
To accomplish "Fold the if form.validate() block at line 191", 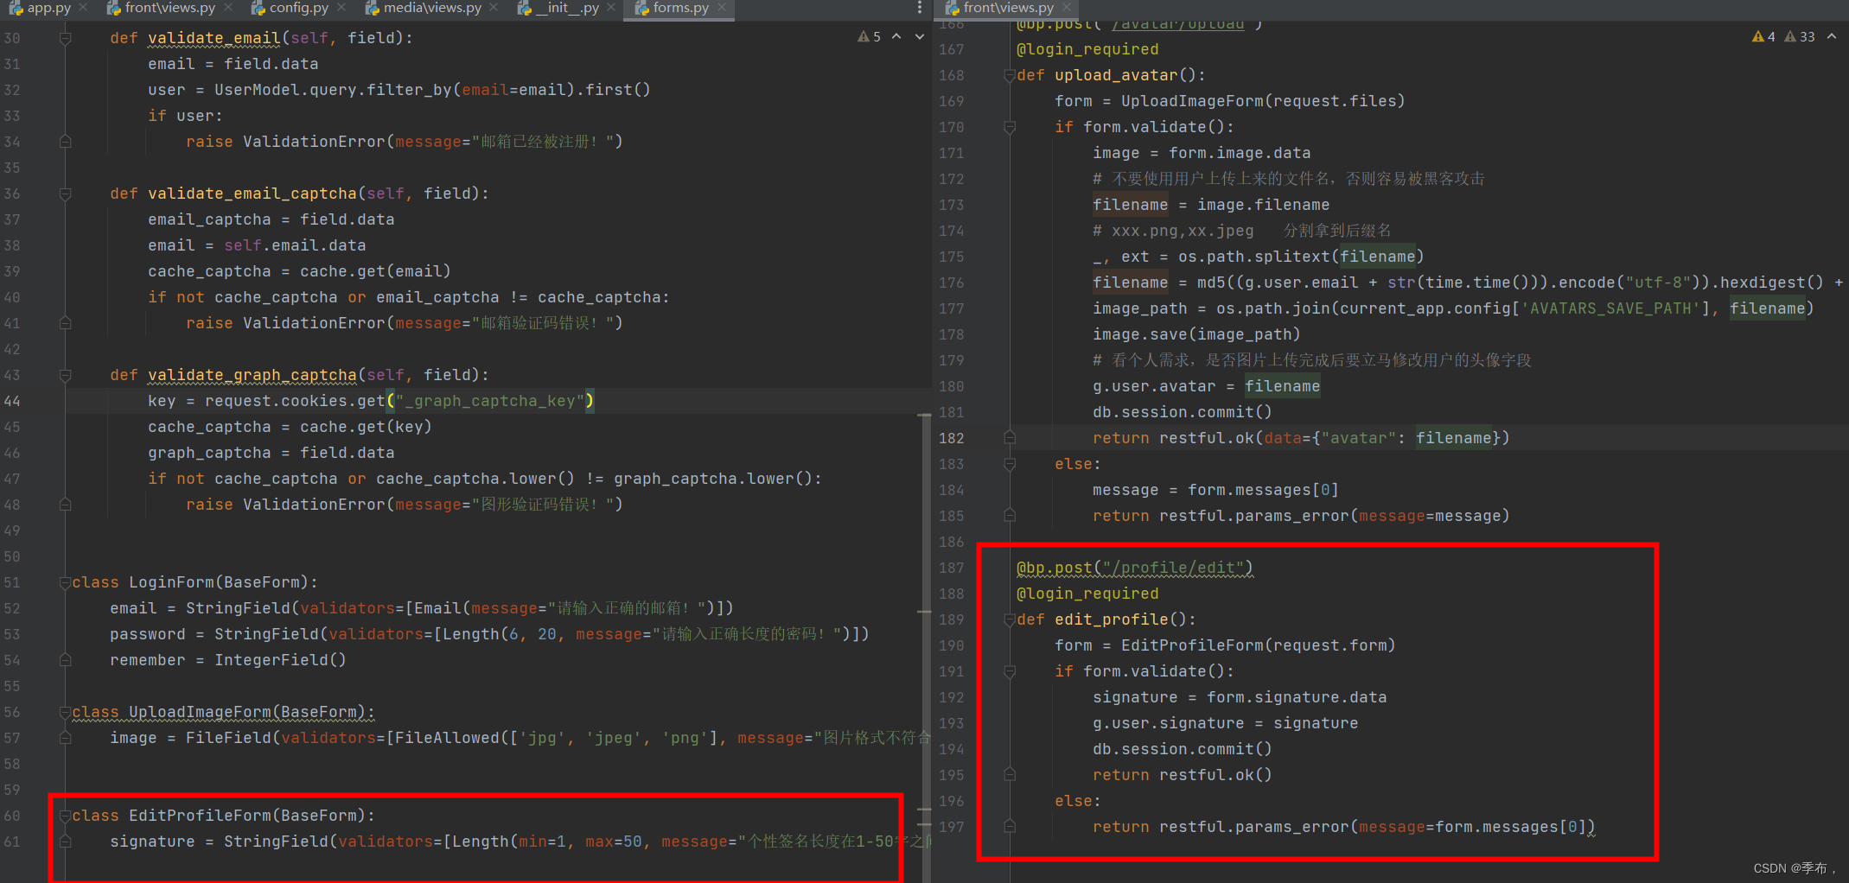I will (x=1010, y=671).
